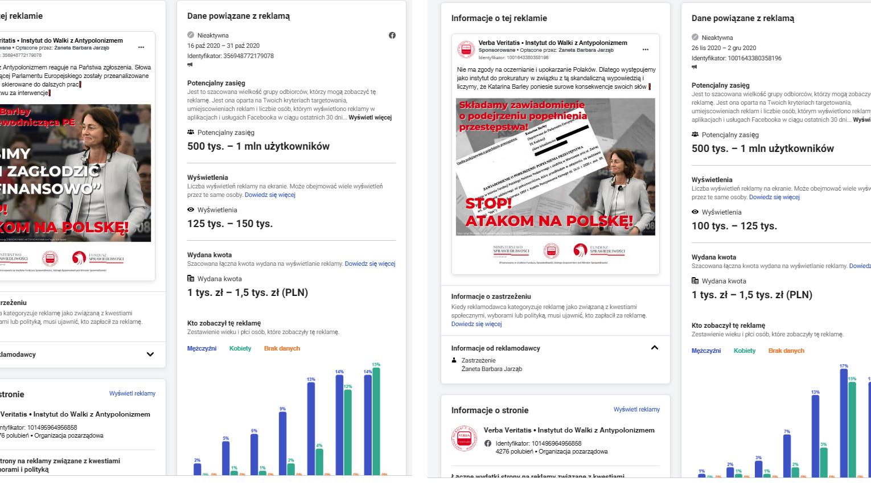The image size is (871, 490).
Task: Expand advertiser info chevron in left screenshot
Action: pos(150,355)
